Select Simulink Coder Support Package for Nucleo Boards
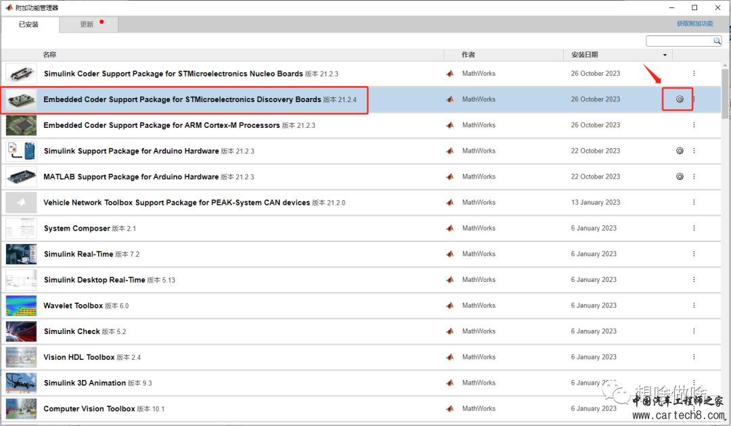731x426 pixels. pyautogui.click(x=191, y=74)
